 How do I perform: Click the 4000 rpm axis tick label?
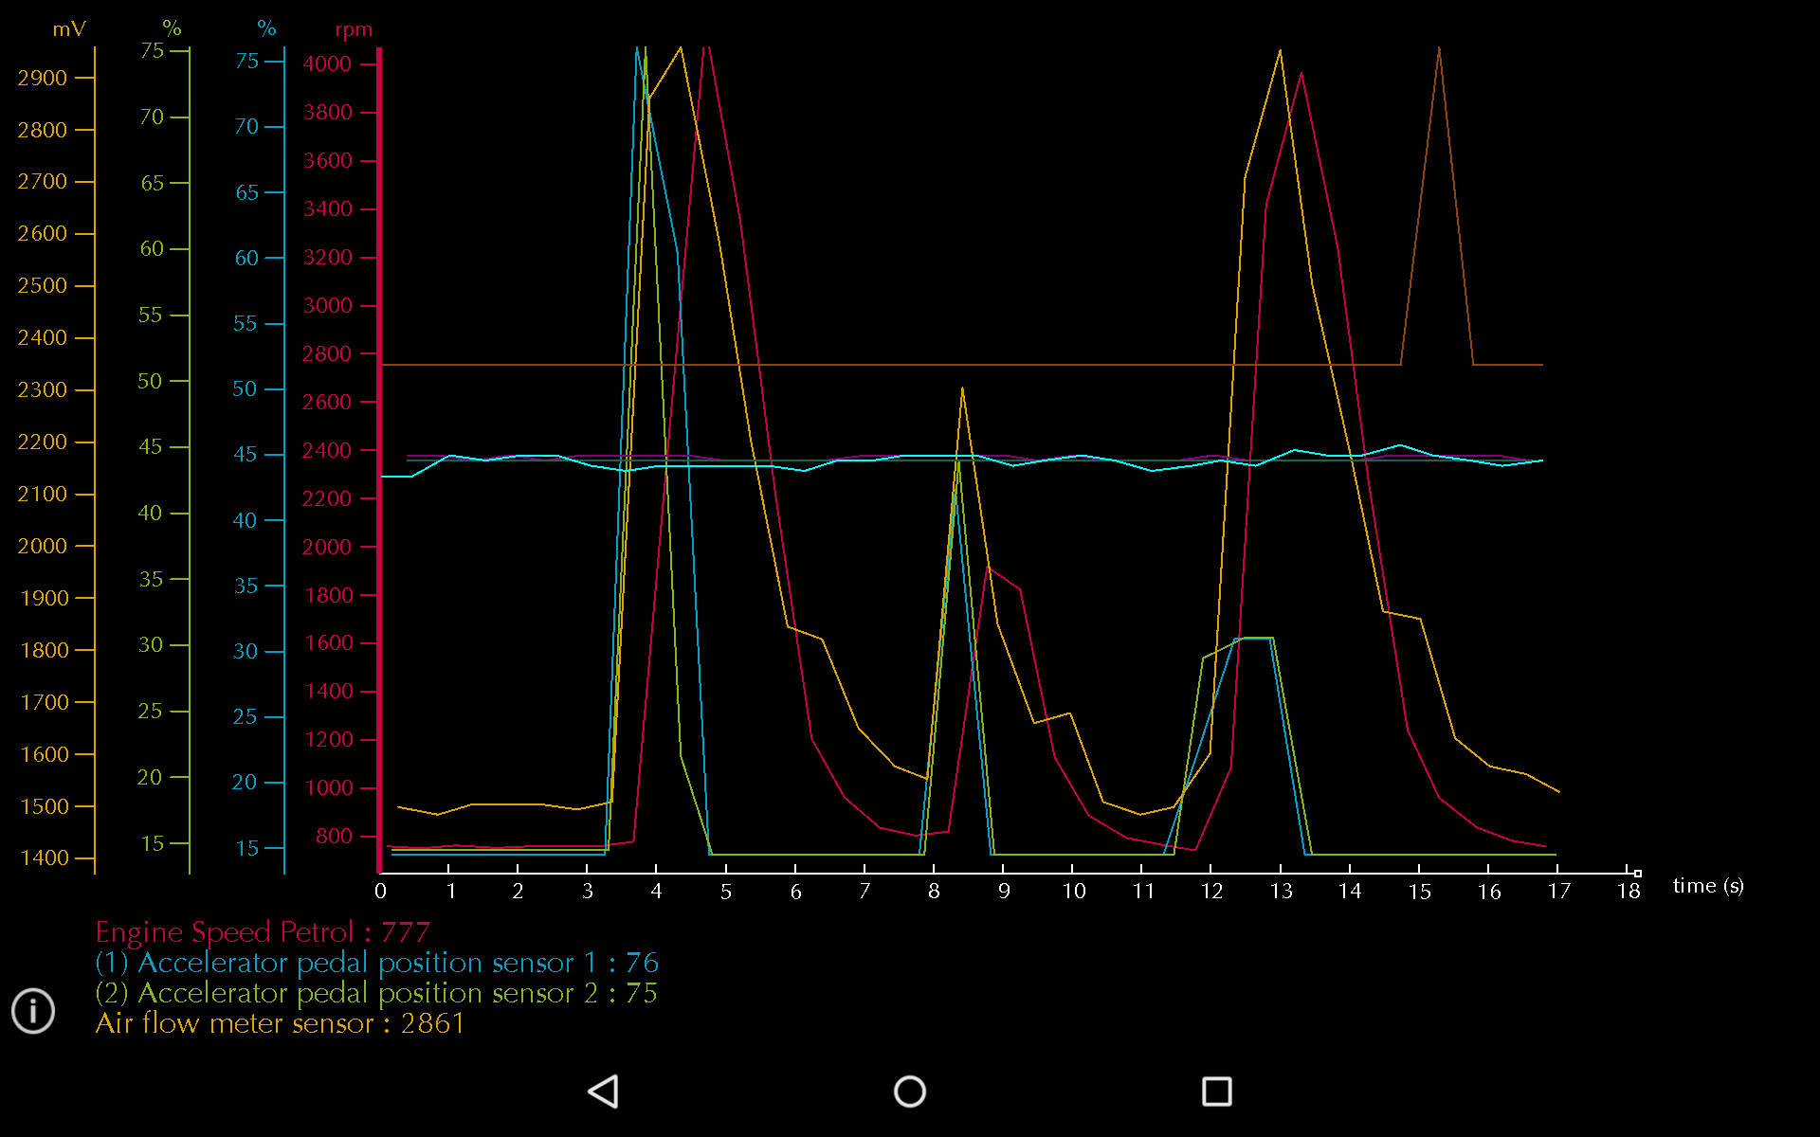click(327, 63)
